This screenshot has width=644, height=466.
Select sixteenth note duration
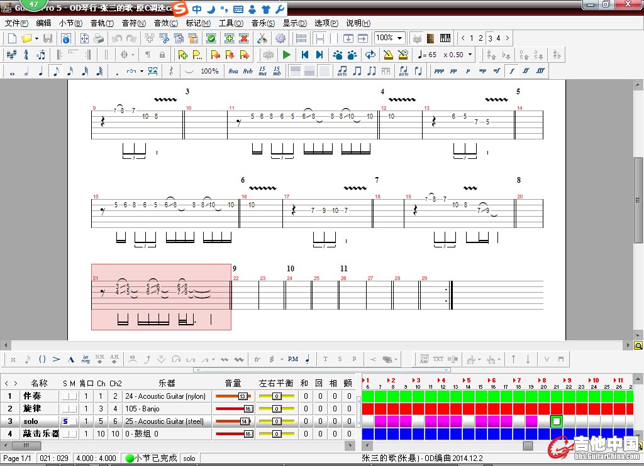[x=70, y=72]
